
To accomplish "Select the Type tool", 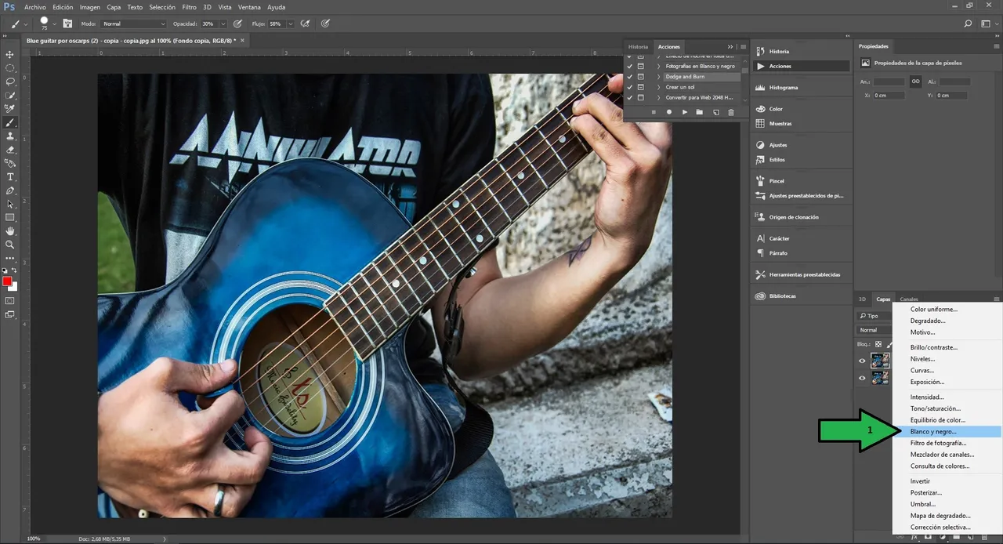I will [x=10, y=177].
